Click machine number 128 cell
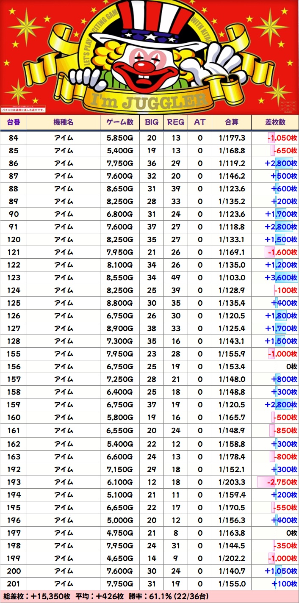This screenshot has width=299, height=603. pos(14,341)
